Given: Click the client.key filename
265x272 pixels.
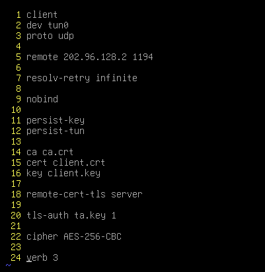Looking at the screenshot, I should pyautogui.click(x=74, y=174).
